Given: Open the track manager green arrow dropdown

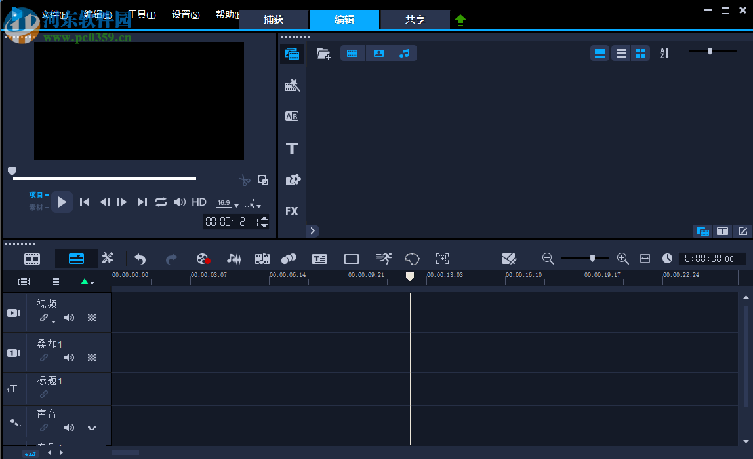Looking at the screenshot, I should 87,282.
